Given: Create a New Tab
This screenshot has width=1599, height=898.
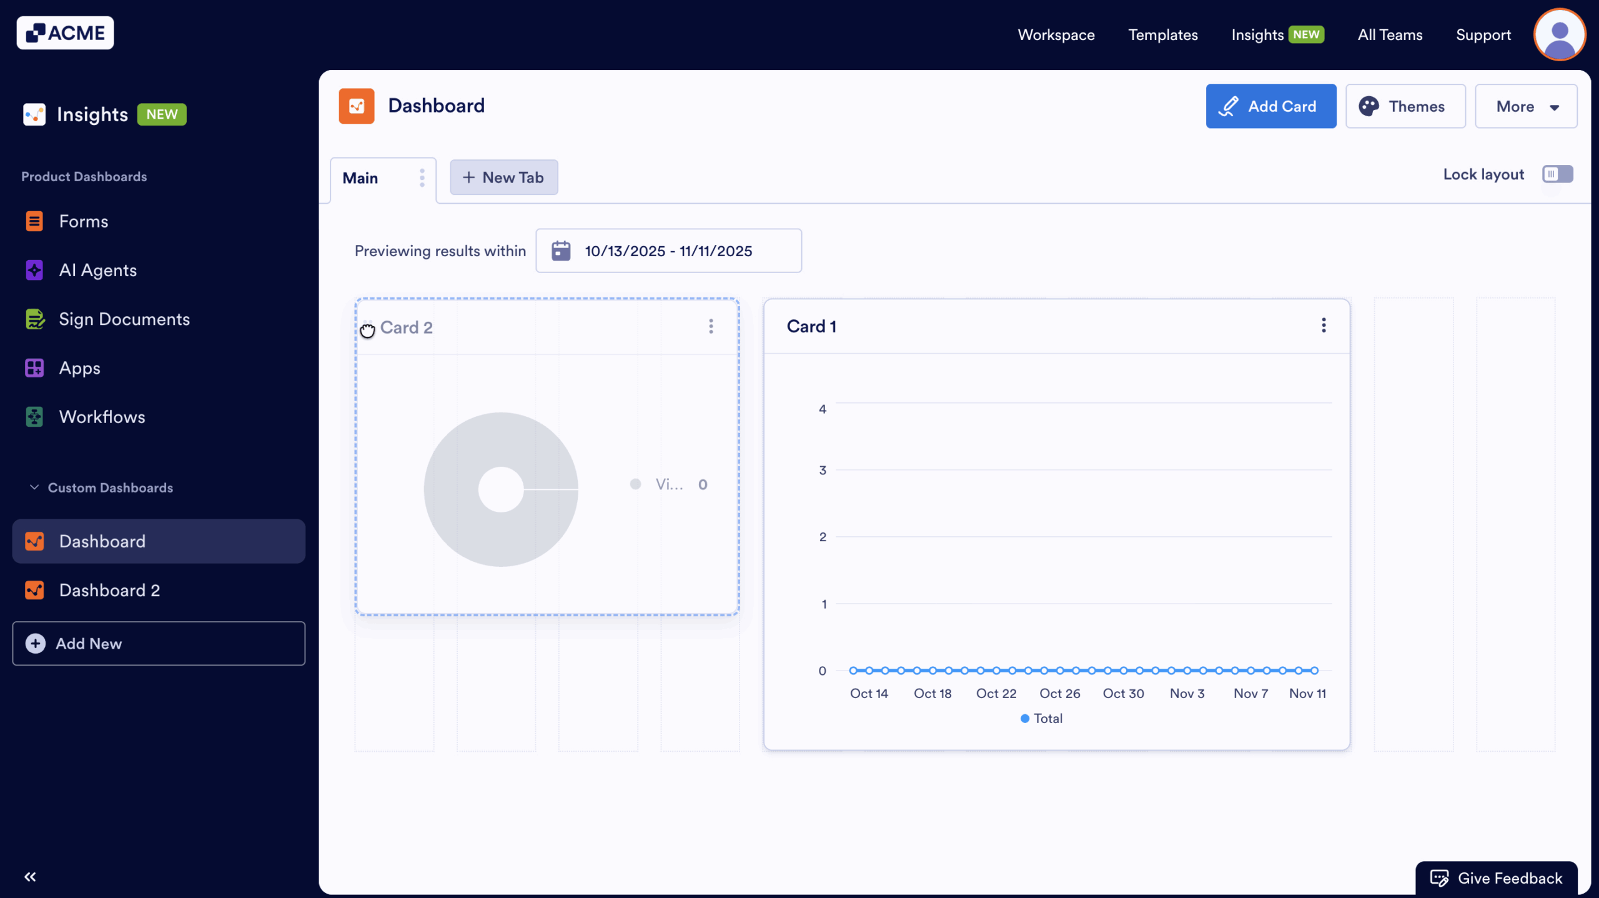Looking at the screenshot, I should pyautogui.click(x=503, y=177).
